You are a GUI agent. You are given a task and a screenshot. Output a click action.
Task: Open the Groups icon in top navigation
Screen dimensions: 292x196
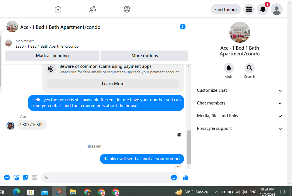coord(127,9)
